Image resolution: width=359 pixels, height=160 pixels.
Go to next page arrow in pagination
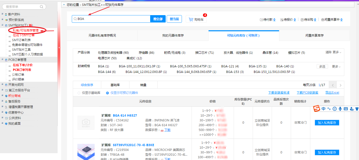tap(340, 85)
